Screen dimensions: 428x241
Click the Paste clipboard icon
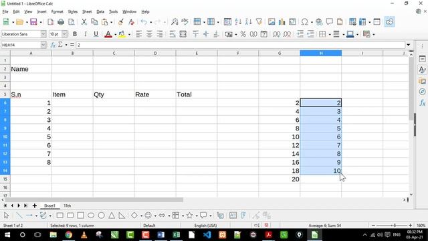[104, 22]
